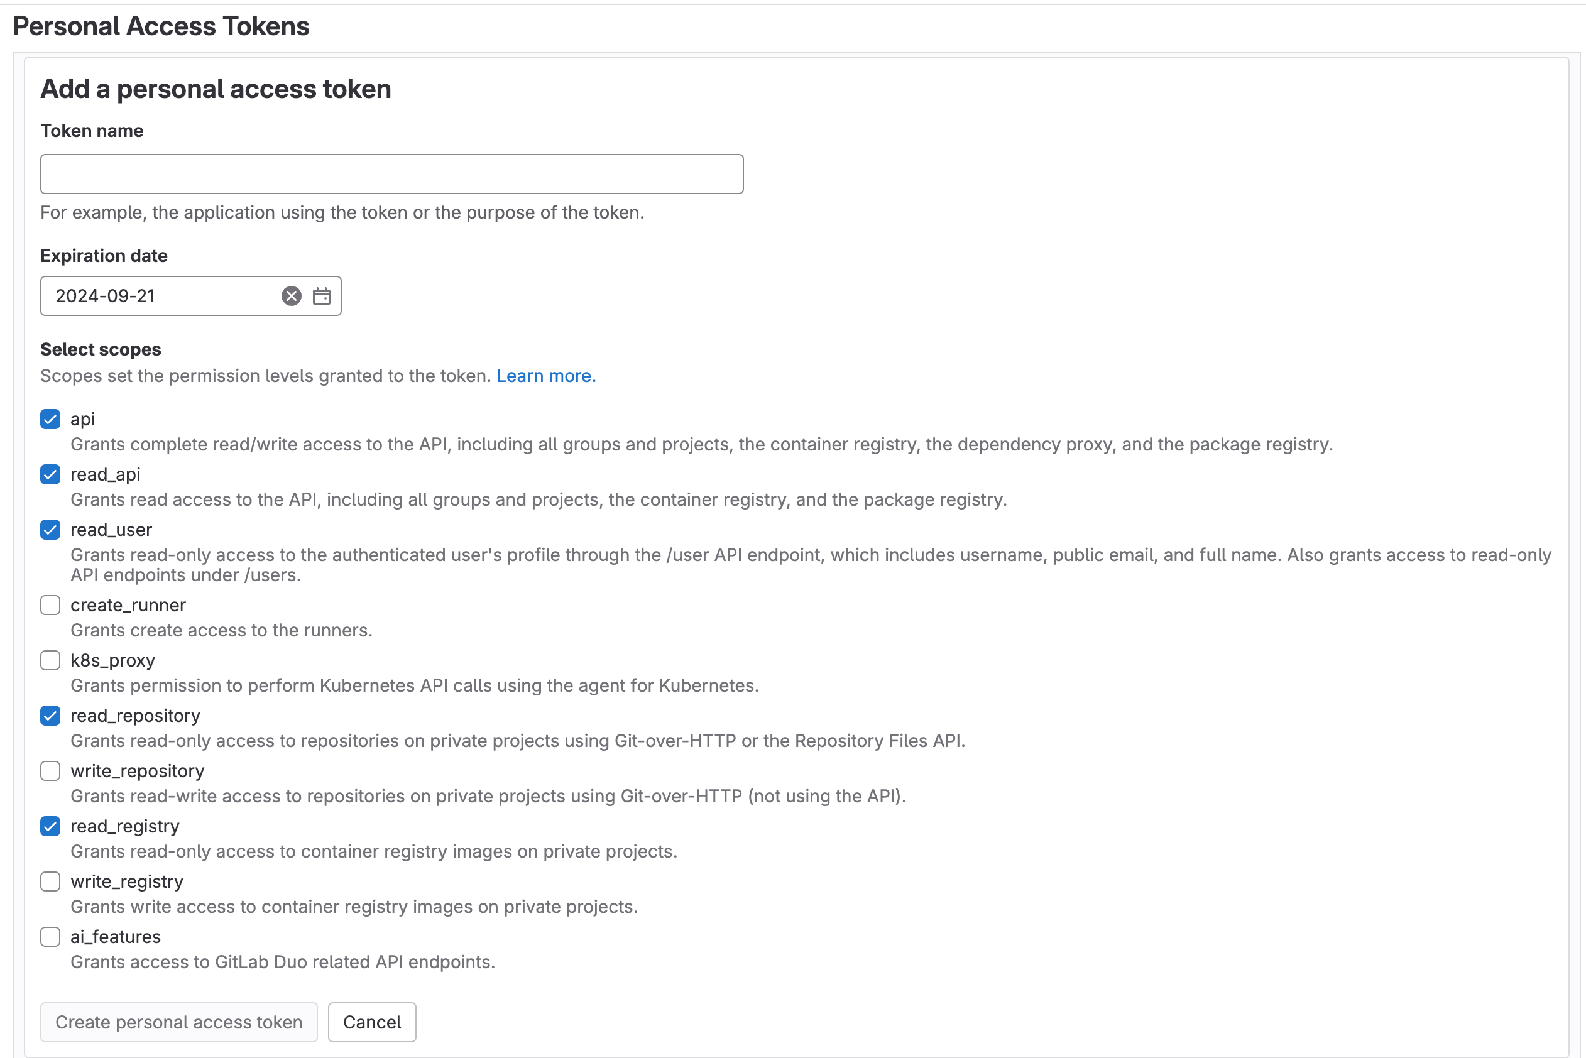Click the write_registry label text

click(127, 882)
